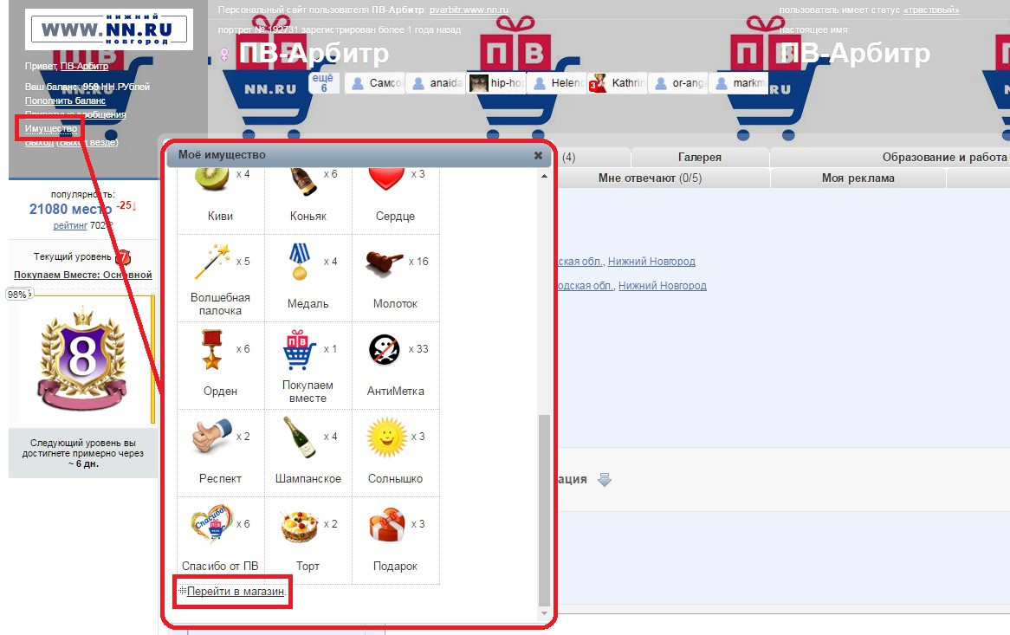Select the Солнышко sun icon
The width and height of the screenshot is (1010, 635).
click(x=386, y=437)
